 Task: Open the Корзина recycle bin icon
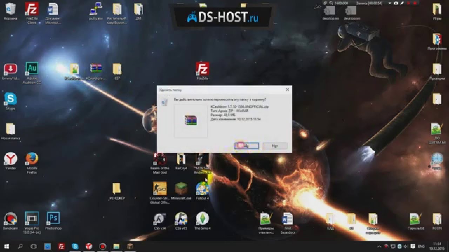pyautogui.click(x=11, y=11)
